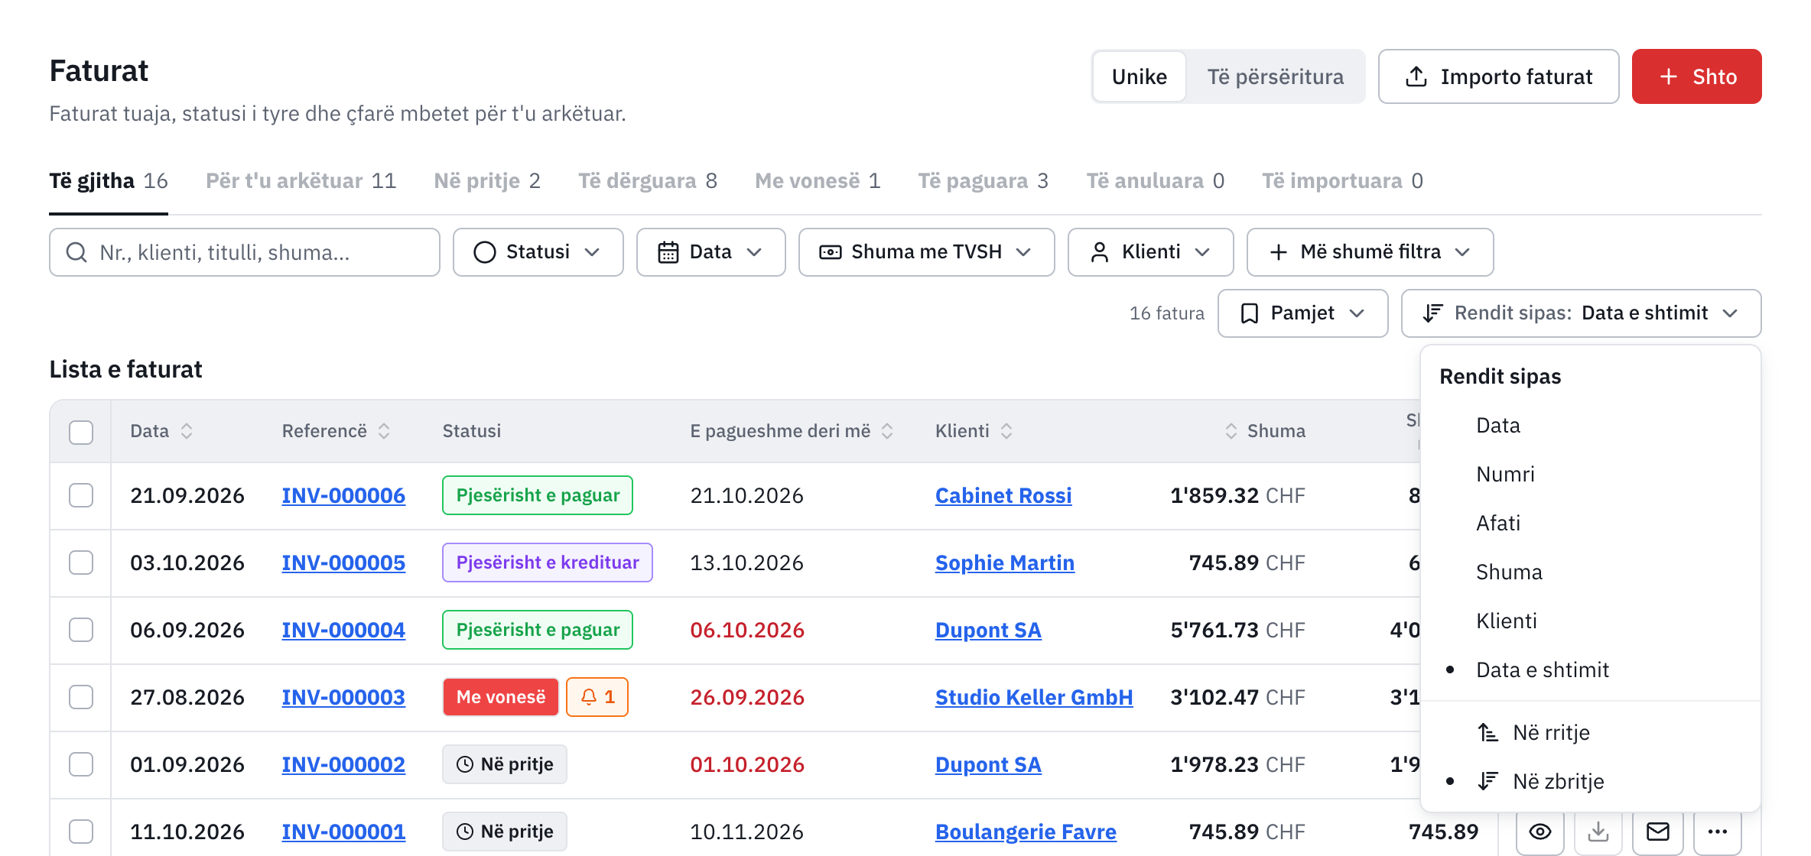Screen dimensions: 1811x856
Task: Collapse the Rendit sipas sort dropdown
Action: point(1582,313)
